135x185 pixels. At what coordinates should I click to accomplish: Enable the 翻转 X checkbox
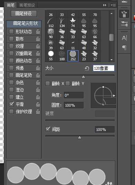(x=48, y=83)
